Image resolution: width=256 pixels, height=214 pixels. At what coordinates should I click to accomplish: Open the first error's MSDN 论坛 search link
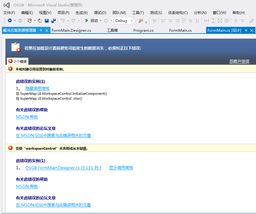pyautogui.click(x=54, y=135)
